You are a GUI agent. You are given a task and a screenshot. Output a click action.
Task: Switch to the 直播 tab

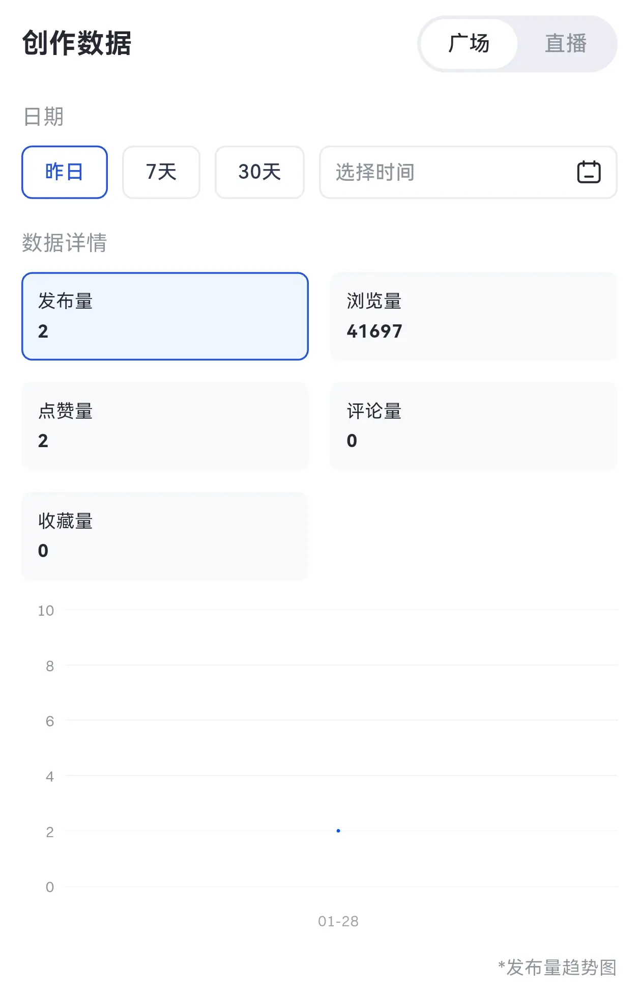coord(565,44)
